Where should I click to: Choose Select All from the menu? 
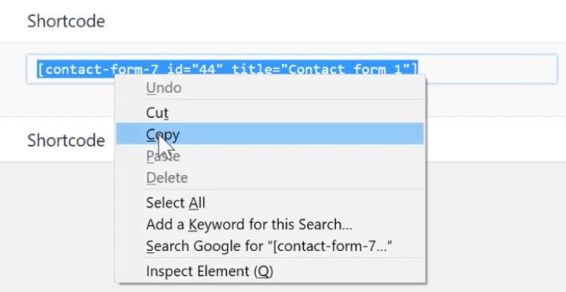(x=269, y=202)
